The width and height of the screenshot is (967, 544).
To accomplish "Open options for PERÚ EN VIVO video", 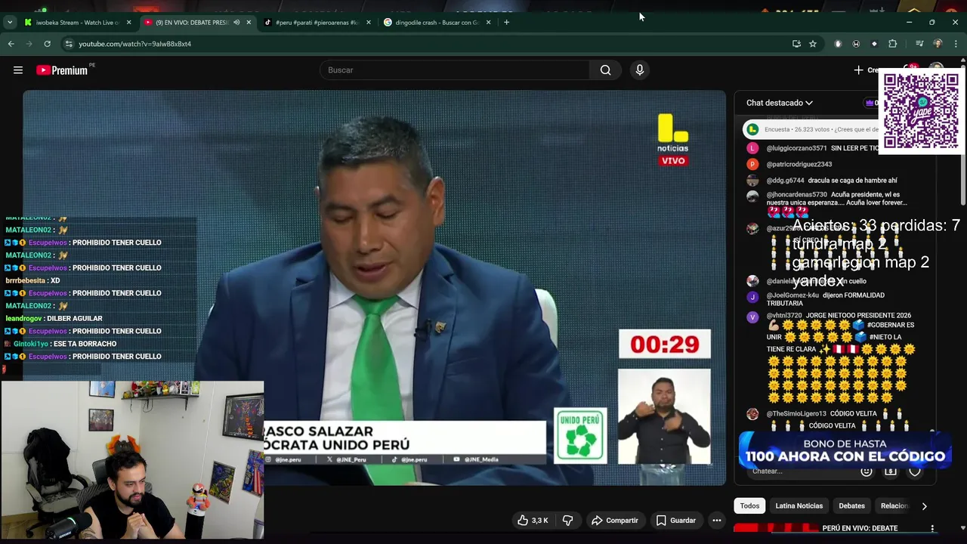I will pyautogui.click(x=932, y=529).
